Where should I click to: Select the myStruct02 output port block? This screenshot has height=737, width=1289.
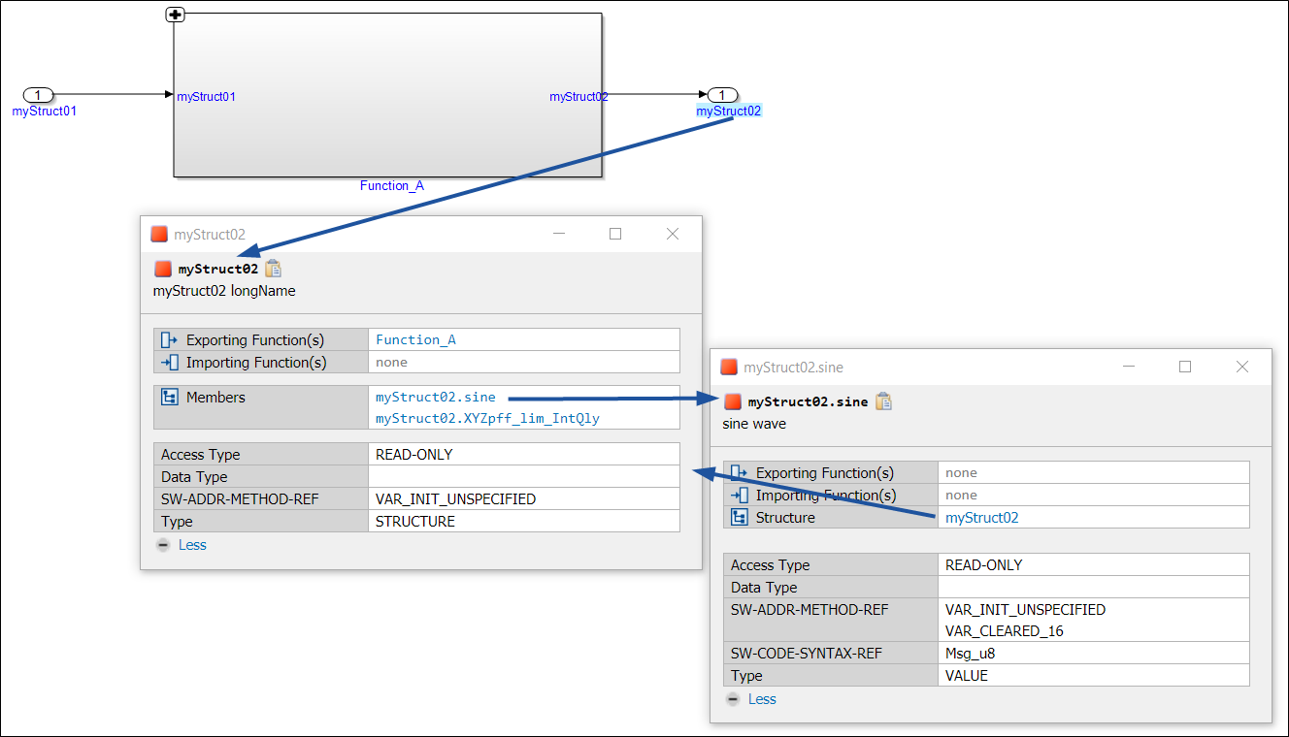pos(722,95)
